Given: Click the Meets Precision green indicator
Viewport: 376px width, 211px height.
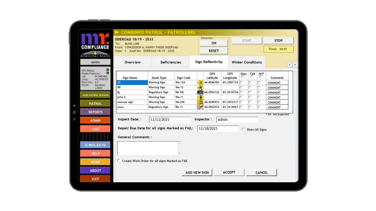Looking at the screenshot, I should [108, 73].
